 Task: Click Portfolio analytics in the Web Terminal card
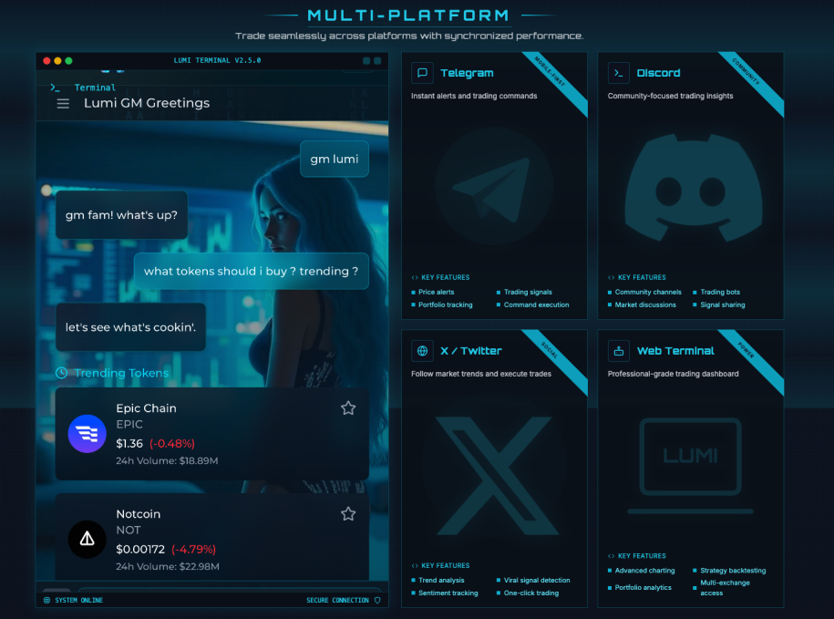pos(644,588)
